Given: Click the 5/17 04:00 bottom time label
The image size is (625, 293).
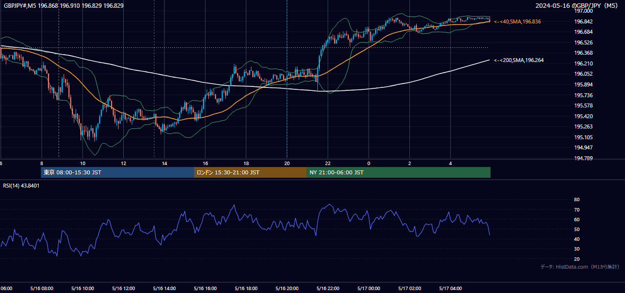Looking at the screenshot, I should coord(450,289).
